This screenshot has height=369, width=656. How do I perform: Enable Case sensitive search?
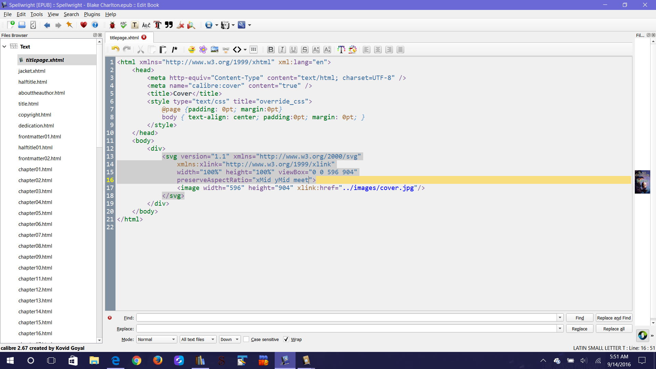[x=246, y=339]
